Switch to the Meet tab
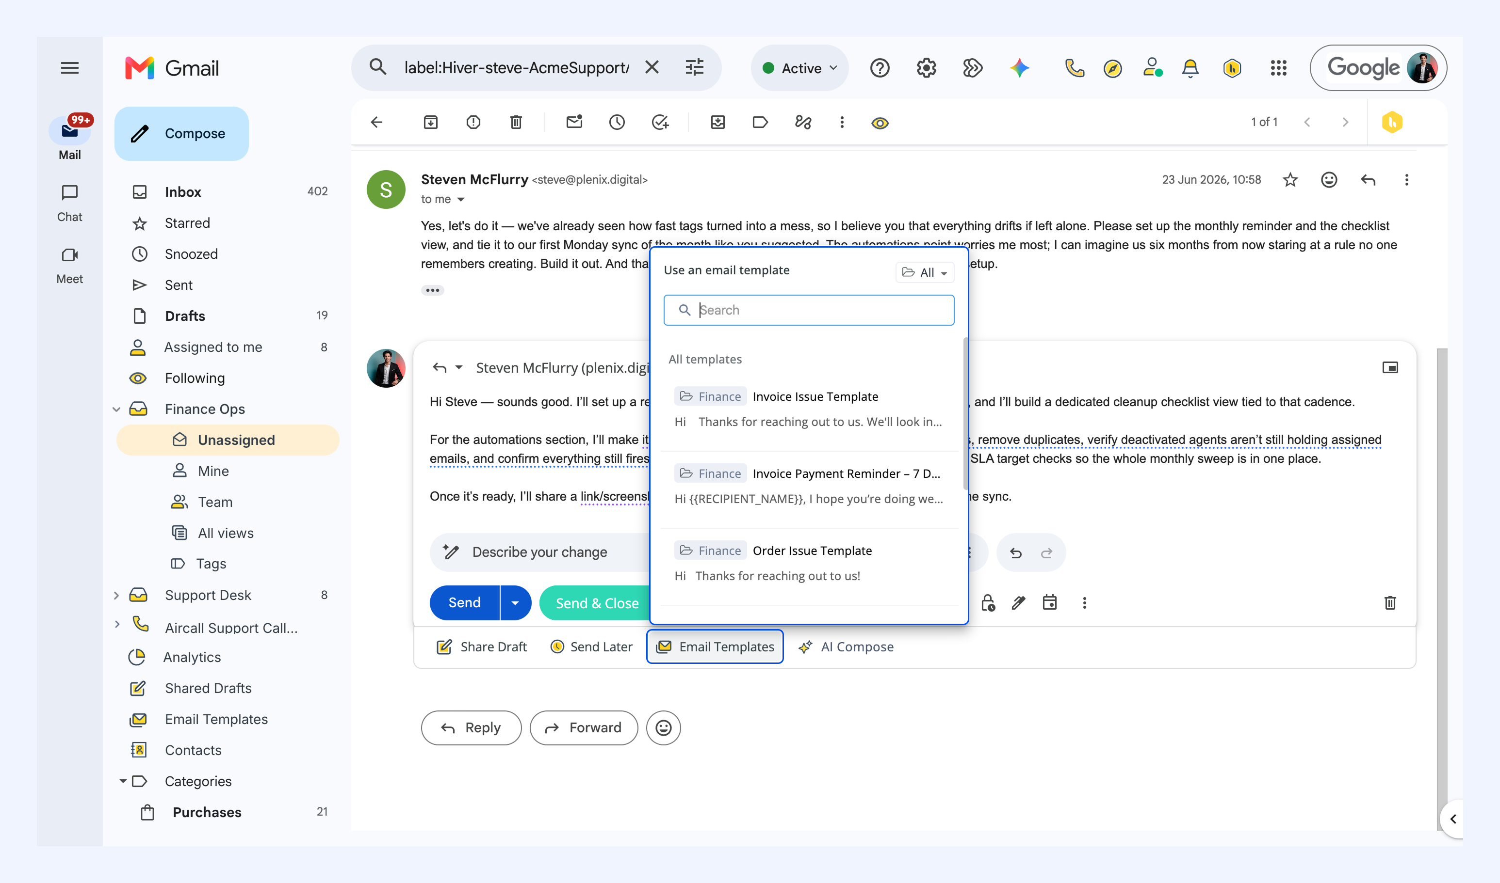The image size is (1500, 883). [x=70, y=266]
